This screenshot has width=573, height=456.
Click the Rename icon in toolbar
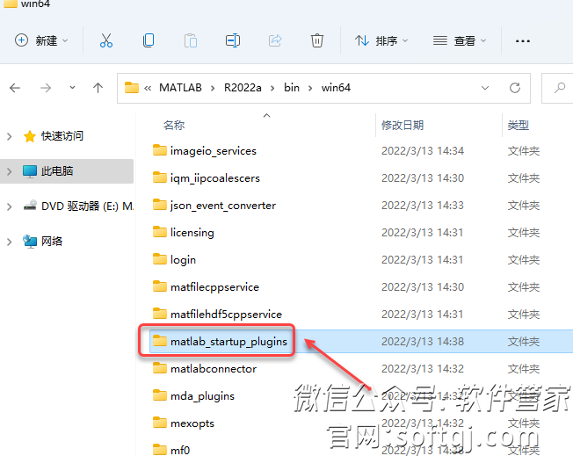click(x=233, y=40)
